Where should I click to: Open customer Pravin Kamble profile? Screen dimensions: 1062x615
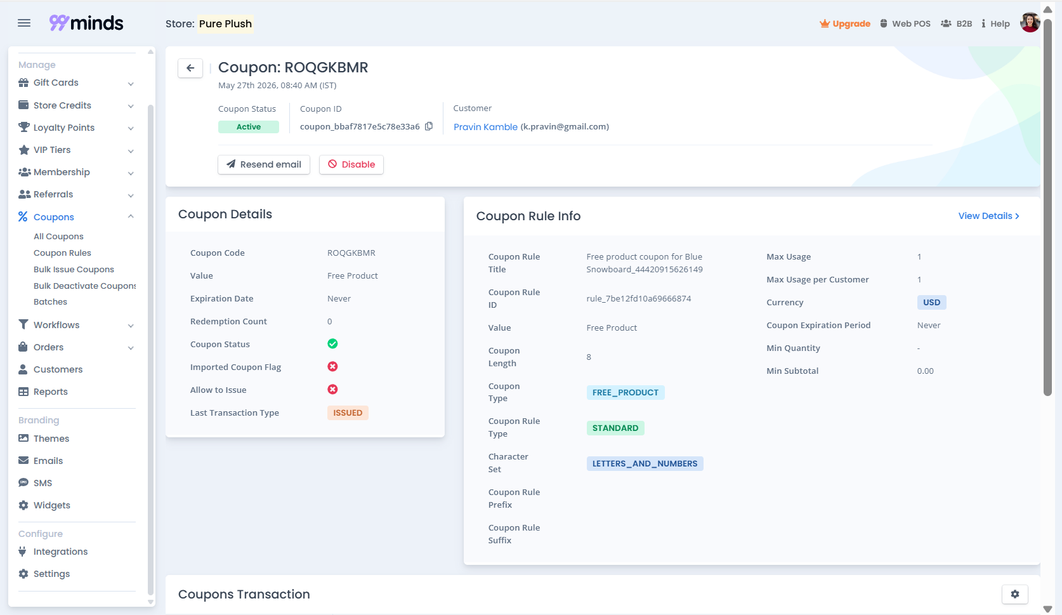485,127
